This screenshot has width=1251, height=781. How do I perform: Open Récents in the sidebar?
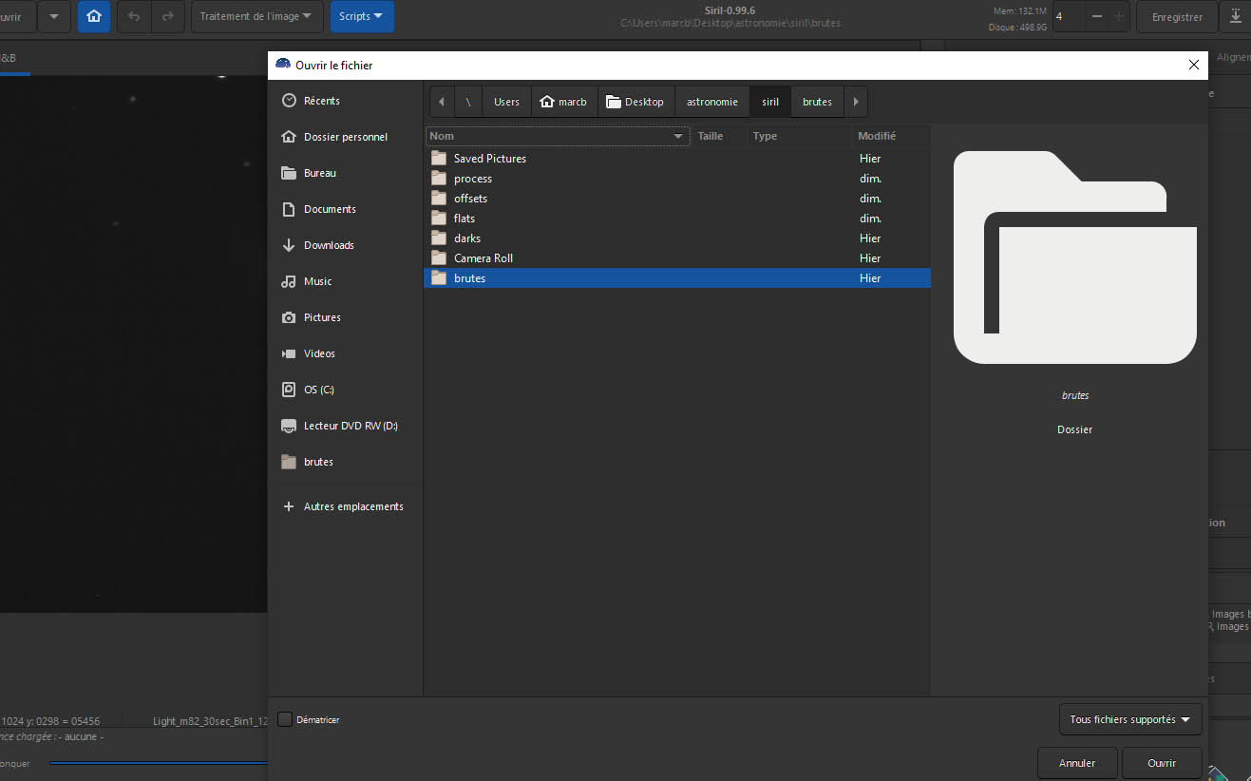tap(321, 101)
